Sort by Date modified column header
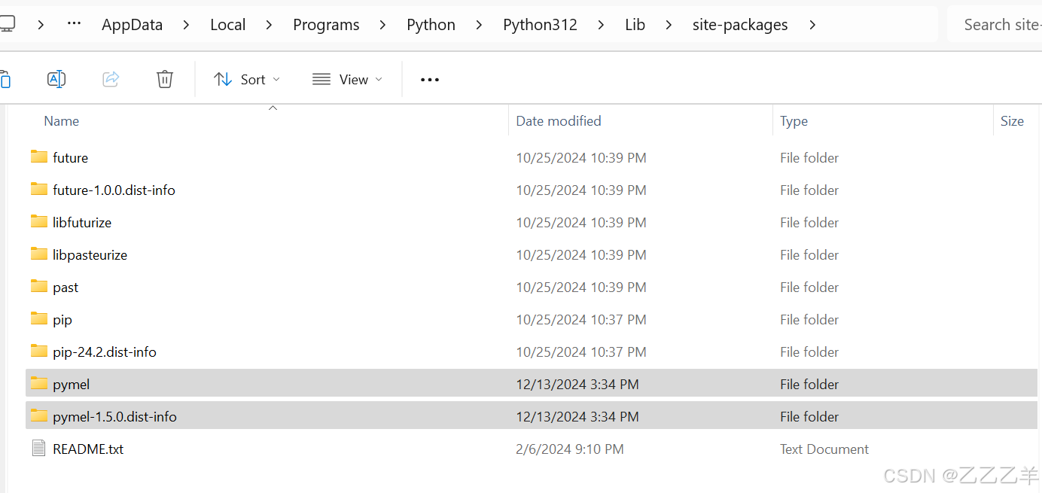The width and height of the screenshot is (1042, 493). click(x=559, y=121)
